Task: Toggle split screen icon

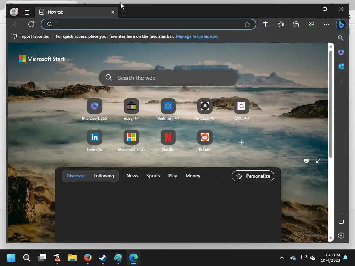Action: (x=265, y=24)
